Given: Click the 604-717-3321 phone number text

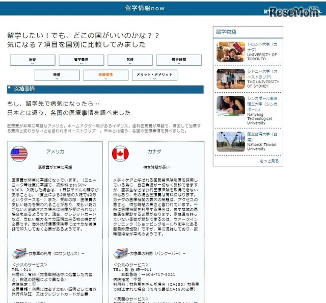Looking at the screenshot, I should 160,274.
